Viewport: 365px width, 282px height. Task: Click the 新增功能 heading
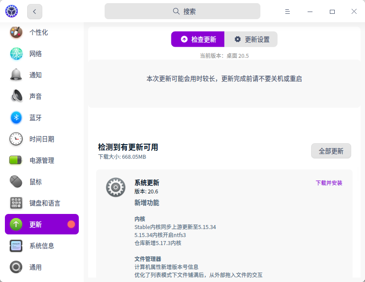coord(146,203)
